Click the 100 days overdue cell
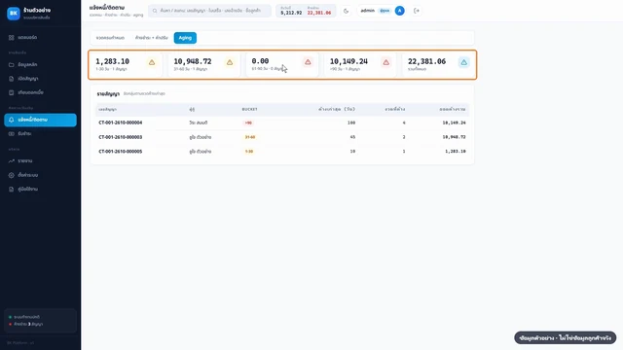623x350 pixels. (351, 123)
